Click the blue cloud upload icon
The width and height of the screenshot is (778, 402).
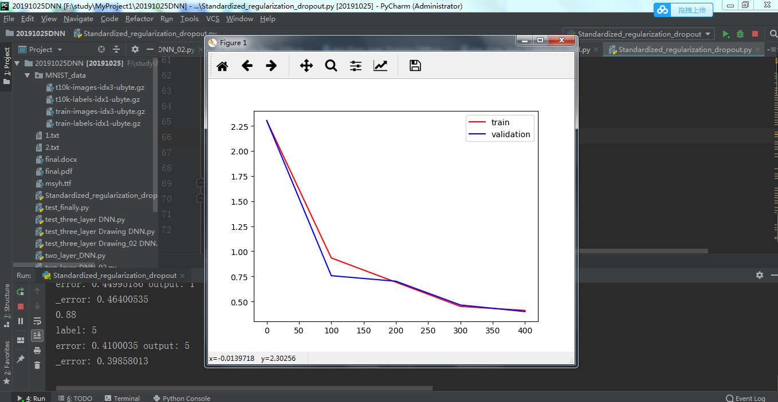pyautogui.click(x=663, y=10)
